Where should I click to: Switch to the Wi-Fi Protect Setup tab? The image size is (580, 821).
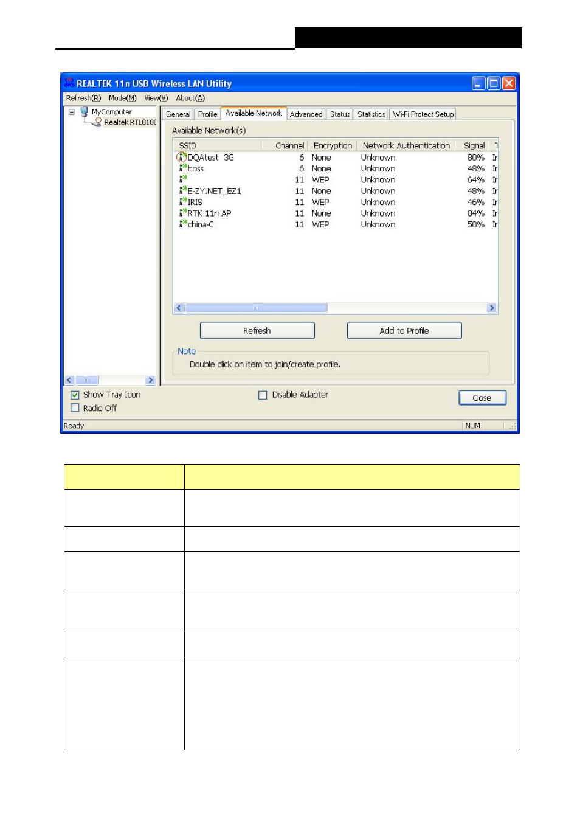(423, 114)
